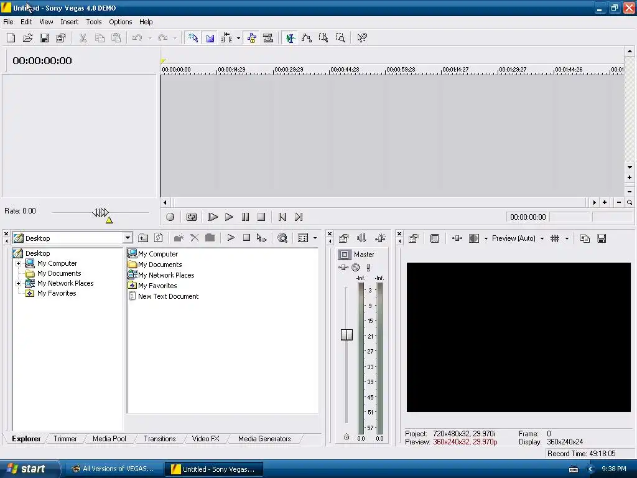Click Explorer Up One Level icon
This screenshot has height=478, width=637.
143,238
